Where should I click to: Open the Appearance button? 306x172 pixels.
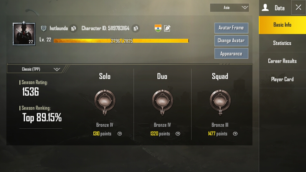coord(231,54)
